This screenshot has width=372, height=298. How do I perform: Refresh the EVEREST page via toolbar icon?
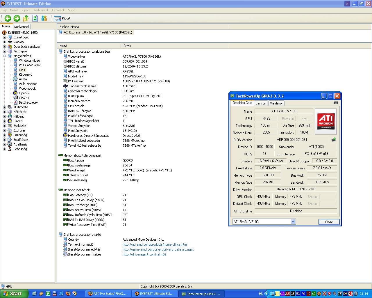tap(35, 18)
